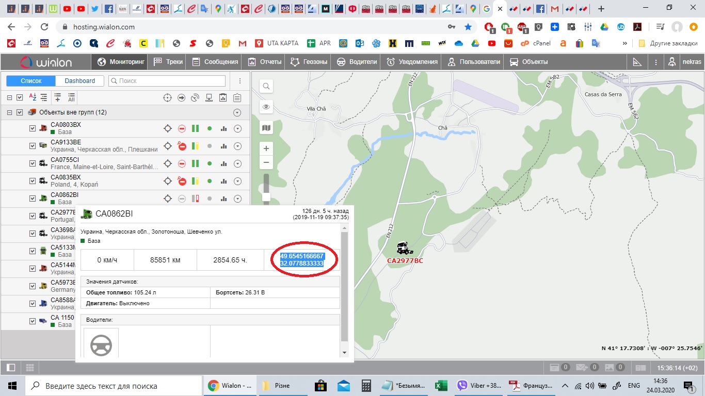This screenshot has height=396, width=705.
Task: Toggle the 'Объекты вне групп' group checkbox
Action: [x=20, y=112]
